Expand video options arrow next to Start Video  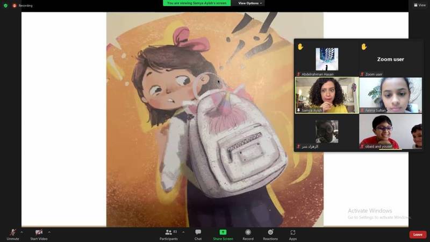pos(49,232)
